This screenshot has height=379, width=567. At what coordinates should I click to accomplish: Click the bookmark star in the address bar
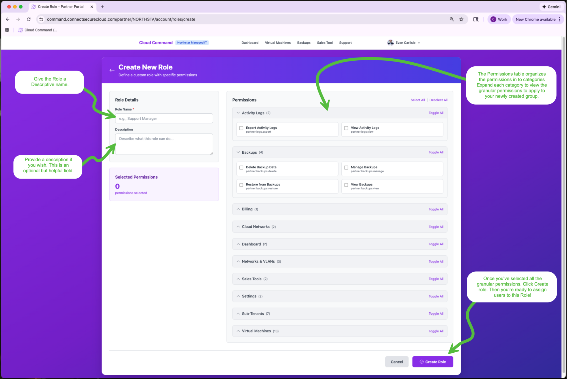point(461,19)
